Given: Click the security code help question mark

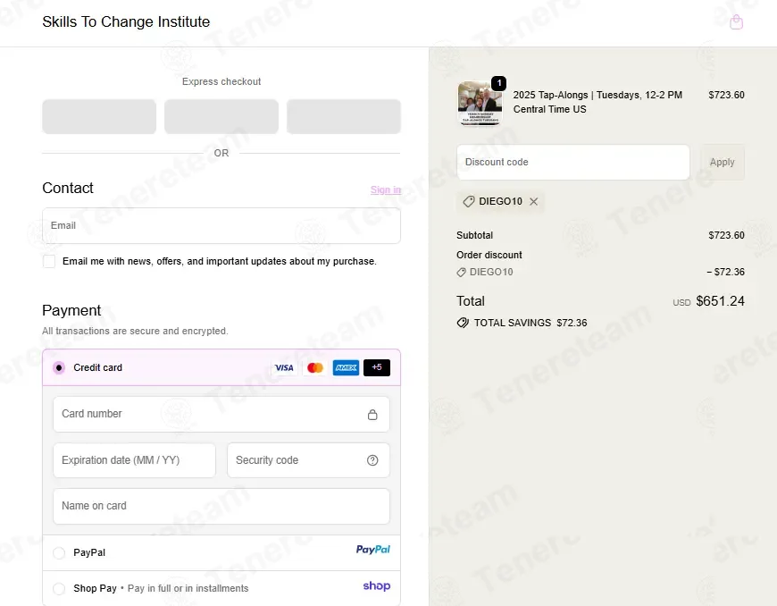Looking at the screenshot, I should pyautogui.click(x=372, y=460).
